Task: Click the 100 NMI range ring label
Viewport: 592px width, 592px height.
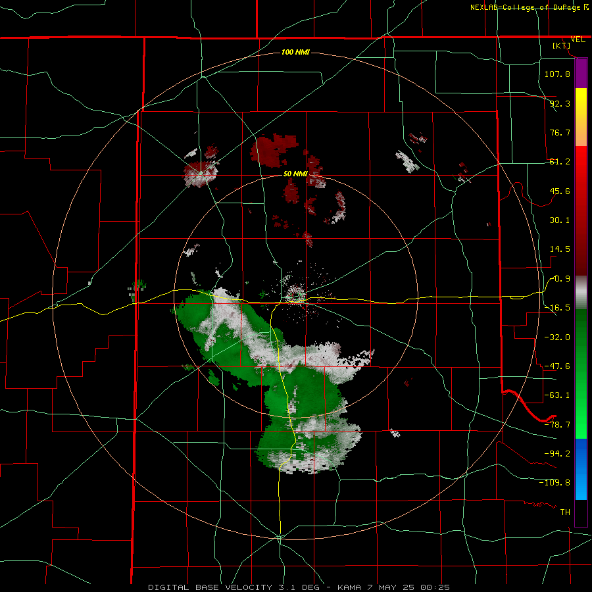Action: [295, 52]
